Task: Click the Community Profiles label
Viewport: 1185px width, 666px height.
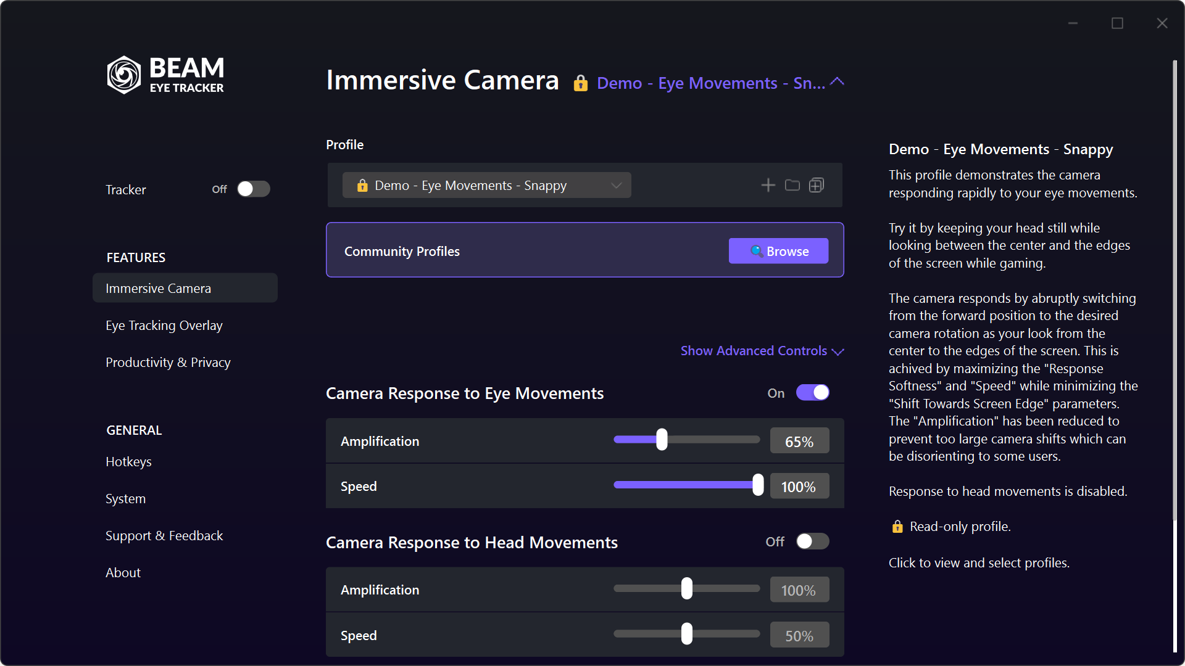Action: 402,251
